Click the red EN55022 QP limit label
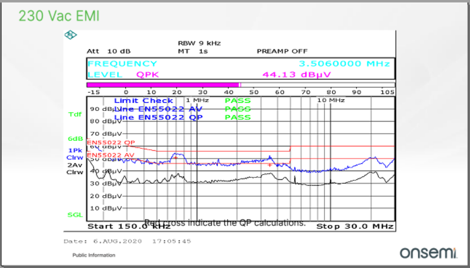The image size is (470, 268). 111,142
